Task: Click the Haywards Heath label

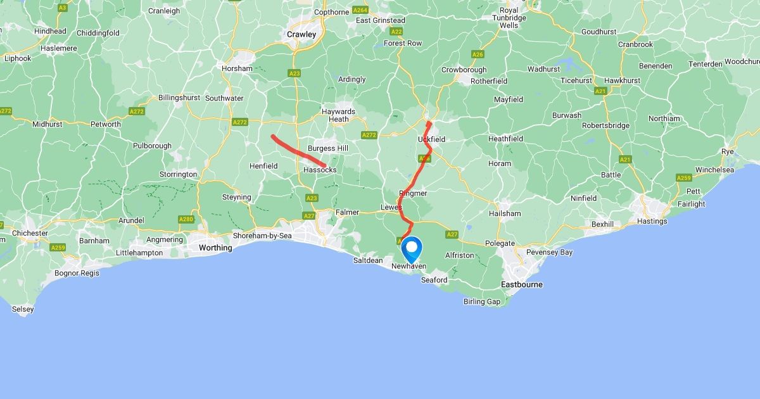Action: coord(339,115)
